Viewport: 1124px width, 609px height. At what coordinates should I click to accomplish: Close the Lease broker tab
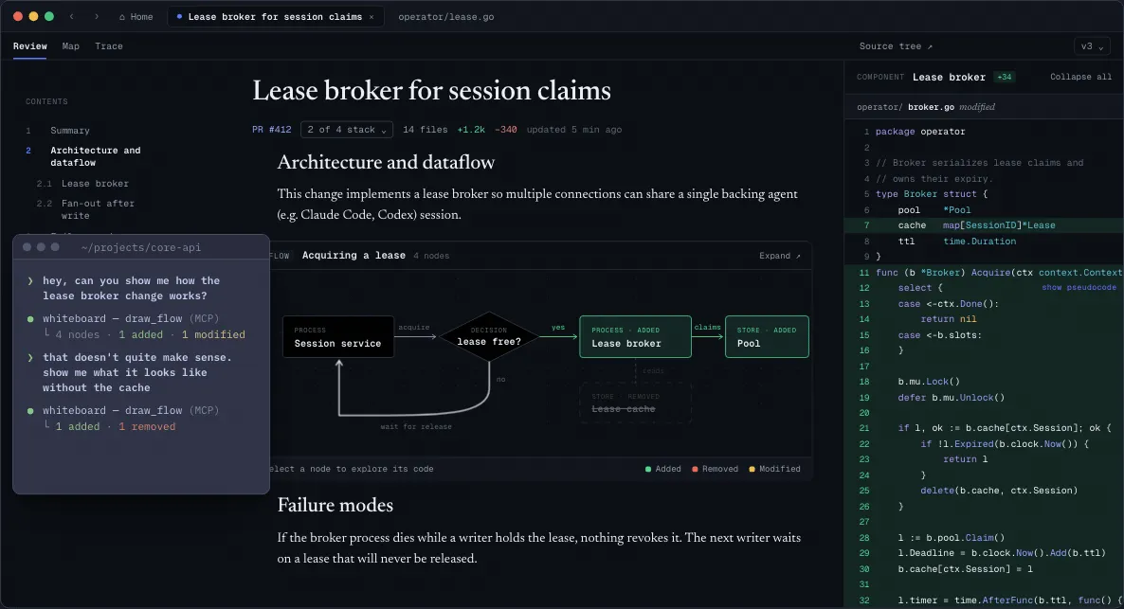pos(372,16)
